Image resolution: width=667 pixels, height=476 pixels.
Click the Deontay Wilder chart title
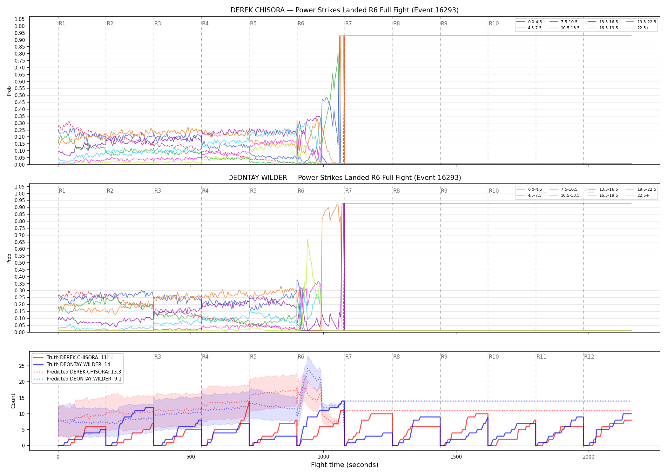click(x=344, y=178)
